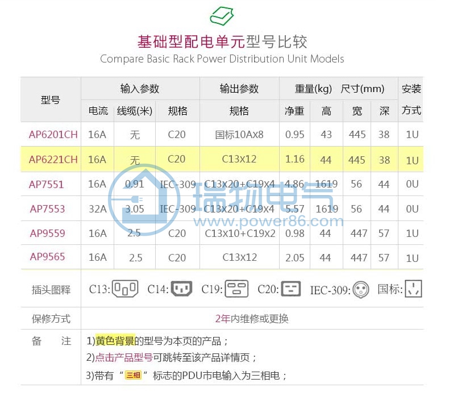Click the 0.95 net weight cell
This screenshot has height=400, width=449.
pyautogui.click(x=294, y=135)
